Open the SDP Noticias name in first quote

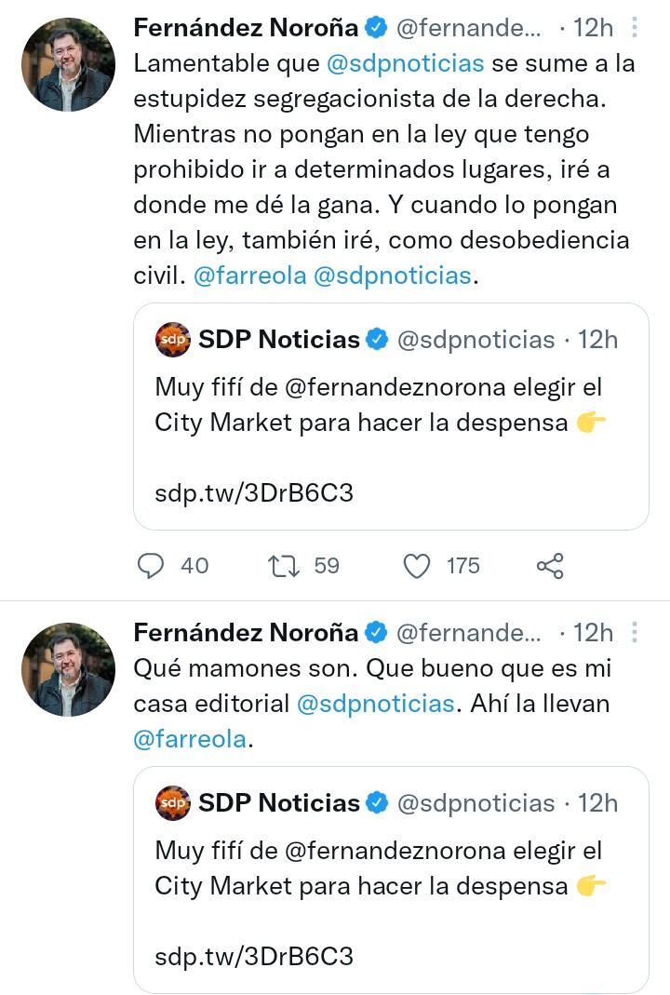[279, 340]
